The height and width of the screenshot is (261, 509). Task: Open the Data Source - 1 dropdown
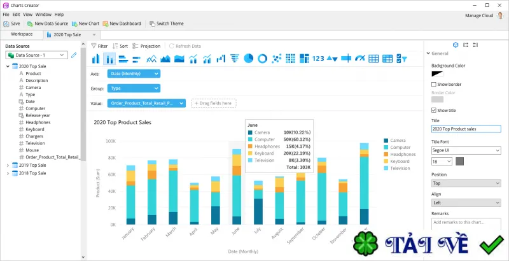36,55
